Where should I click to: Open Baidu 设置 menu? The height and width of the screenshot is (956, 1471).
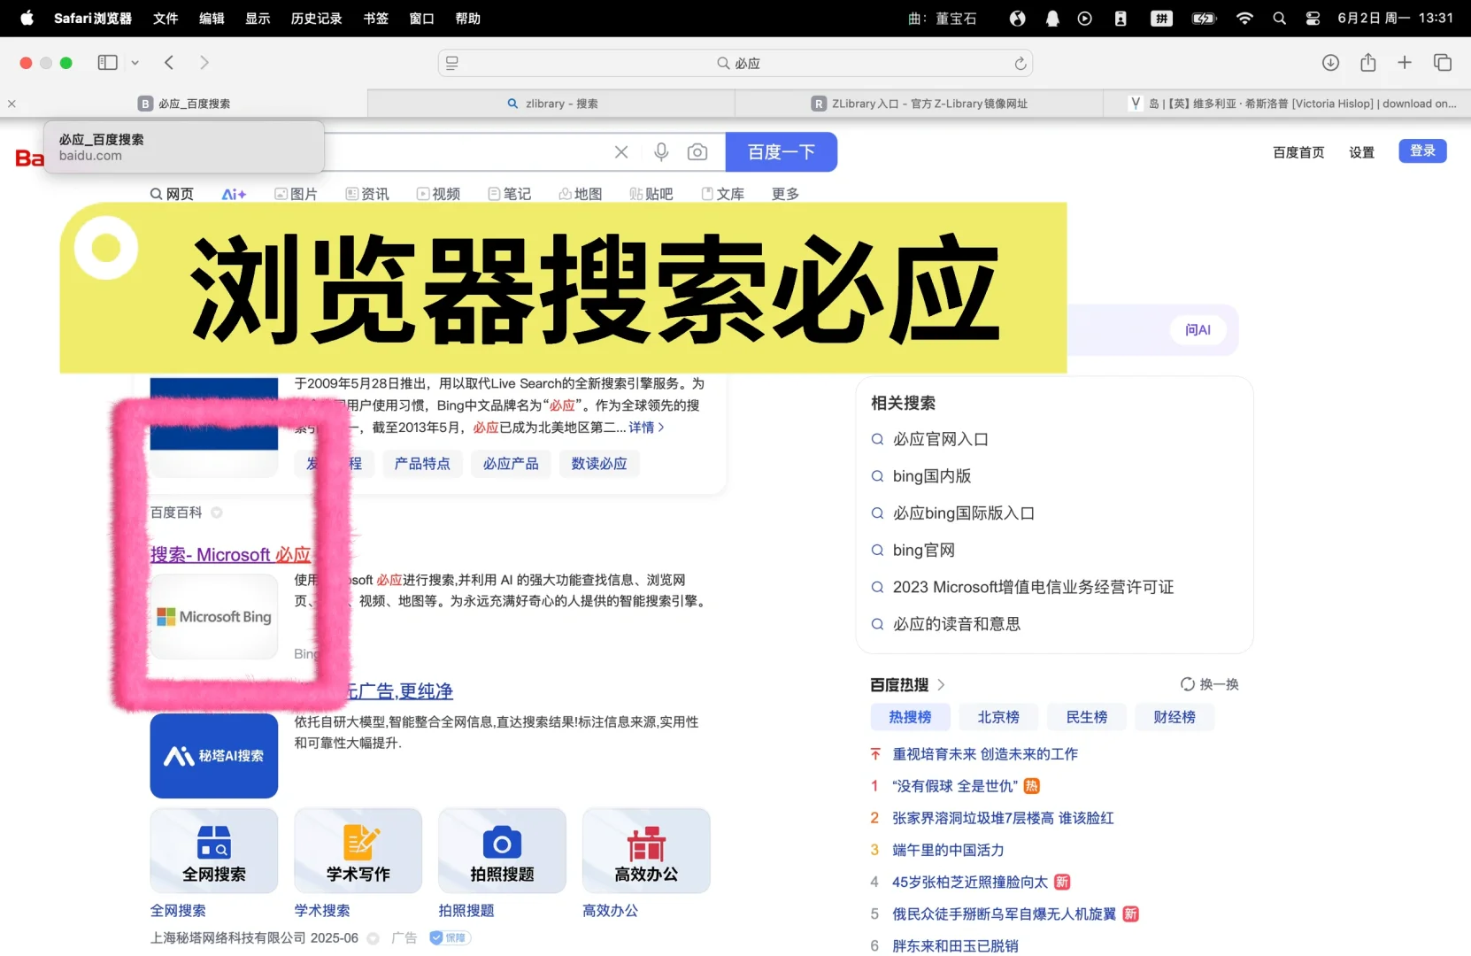pos(1361,152)
